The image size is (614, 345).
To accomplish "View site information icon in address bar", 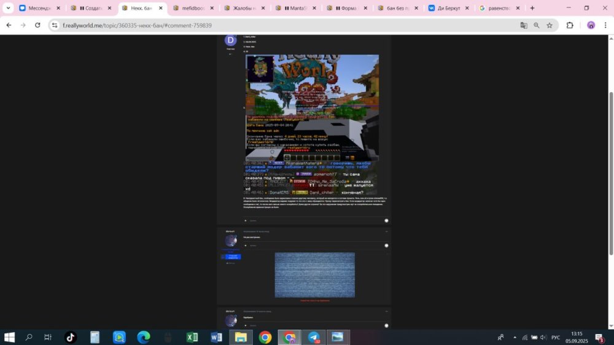I will coord(55,25).
